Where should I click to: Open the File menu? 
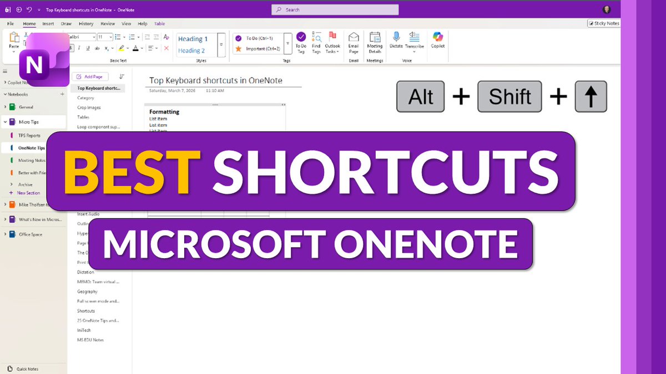tap(11, 24)
